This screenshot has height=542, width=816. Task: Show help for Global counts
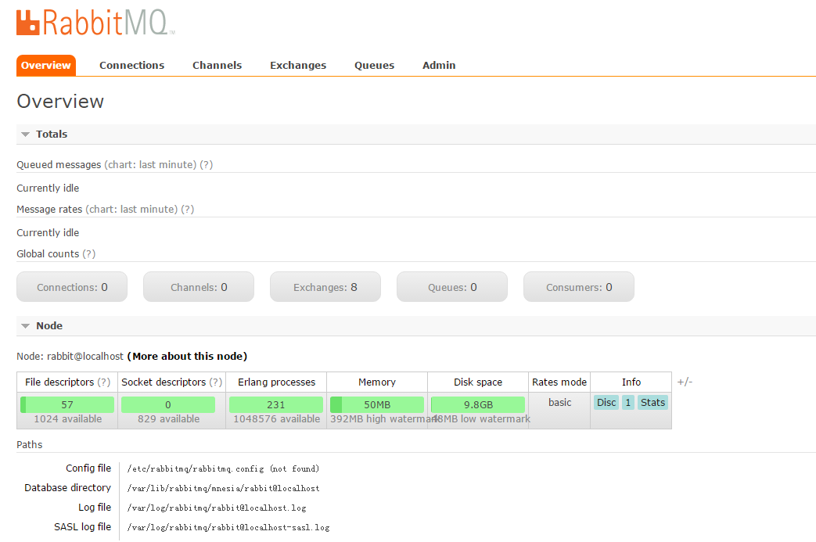(x=89, y=254)
